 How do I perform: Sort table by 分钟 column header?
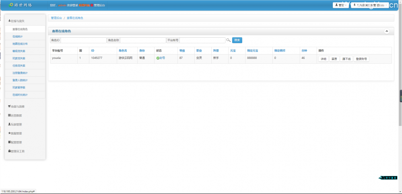(x=304, y=51)
